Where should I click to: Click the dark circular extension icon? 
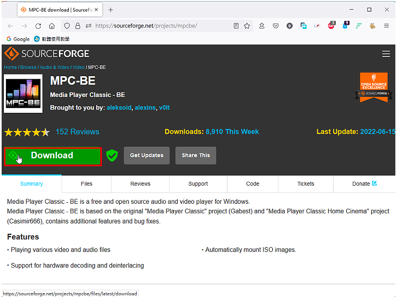click(289, 26)
